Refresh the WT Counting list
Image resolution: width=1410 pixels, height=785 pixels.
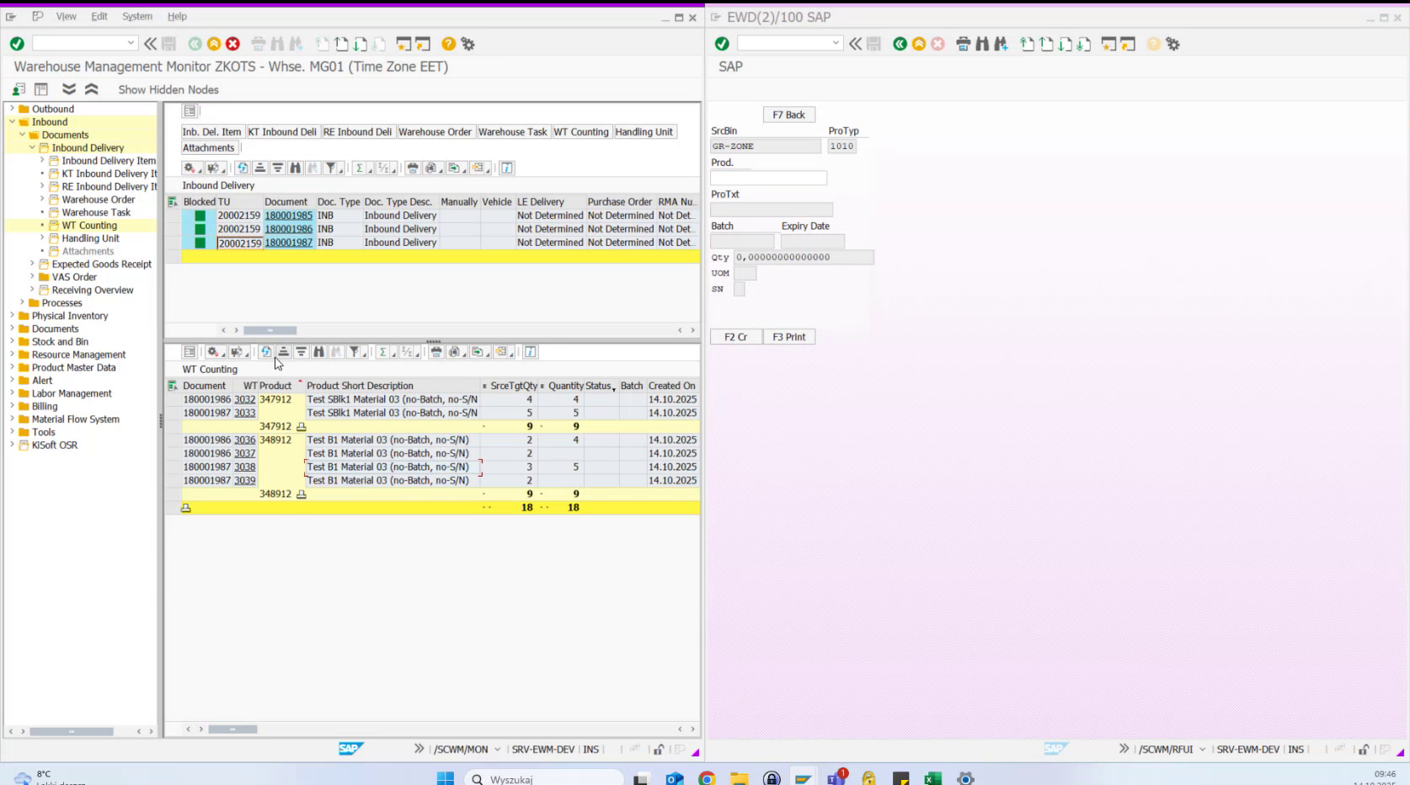pos(267,352)
